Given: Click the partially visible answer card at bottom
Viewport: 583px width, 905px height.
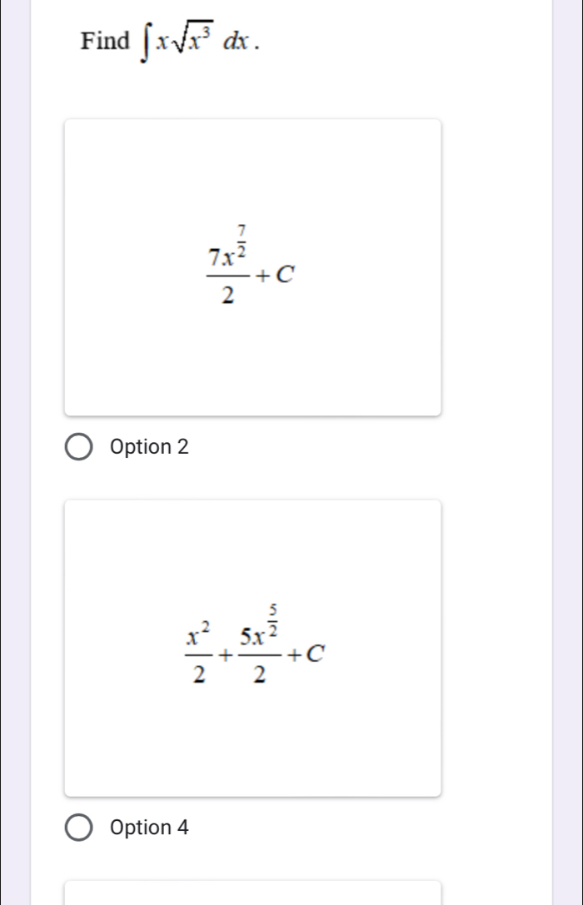Looking at the screenshot, I should pos(252,892).
